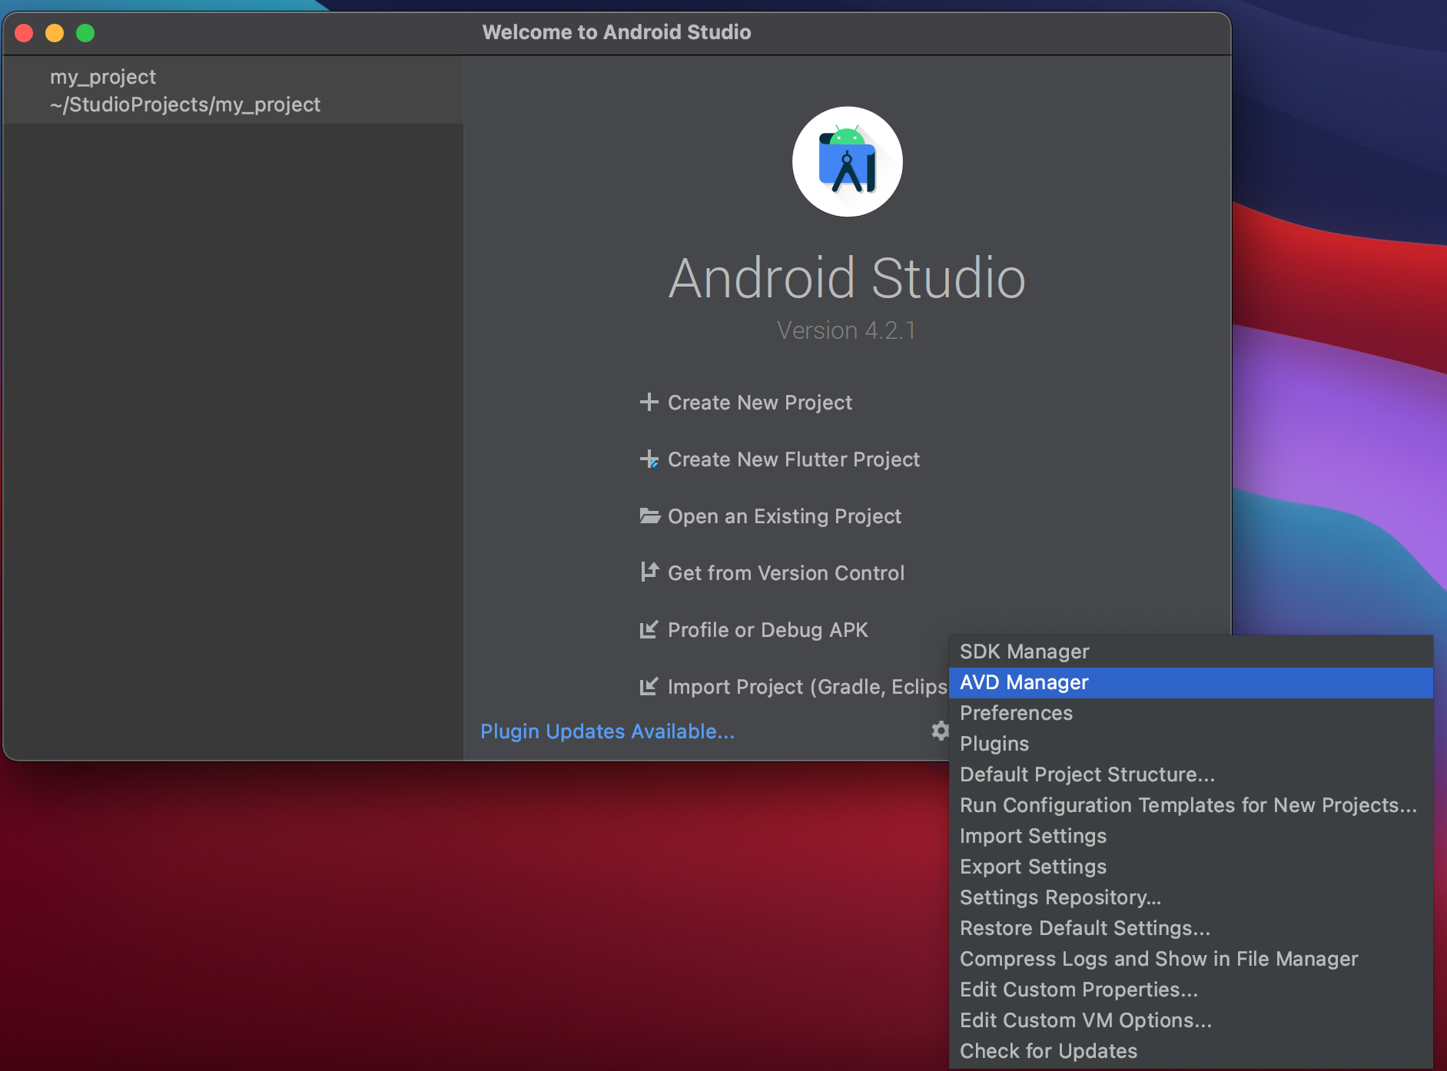Select Profile or Debug APK

768,630
